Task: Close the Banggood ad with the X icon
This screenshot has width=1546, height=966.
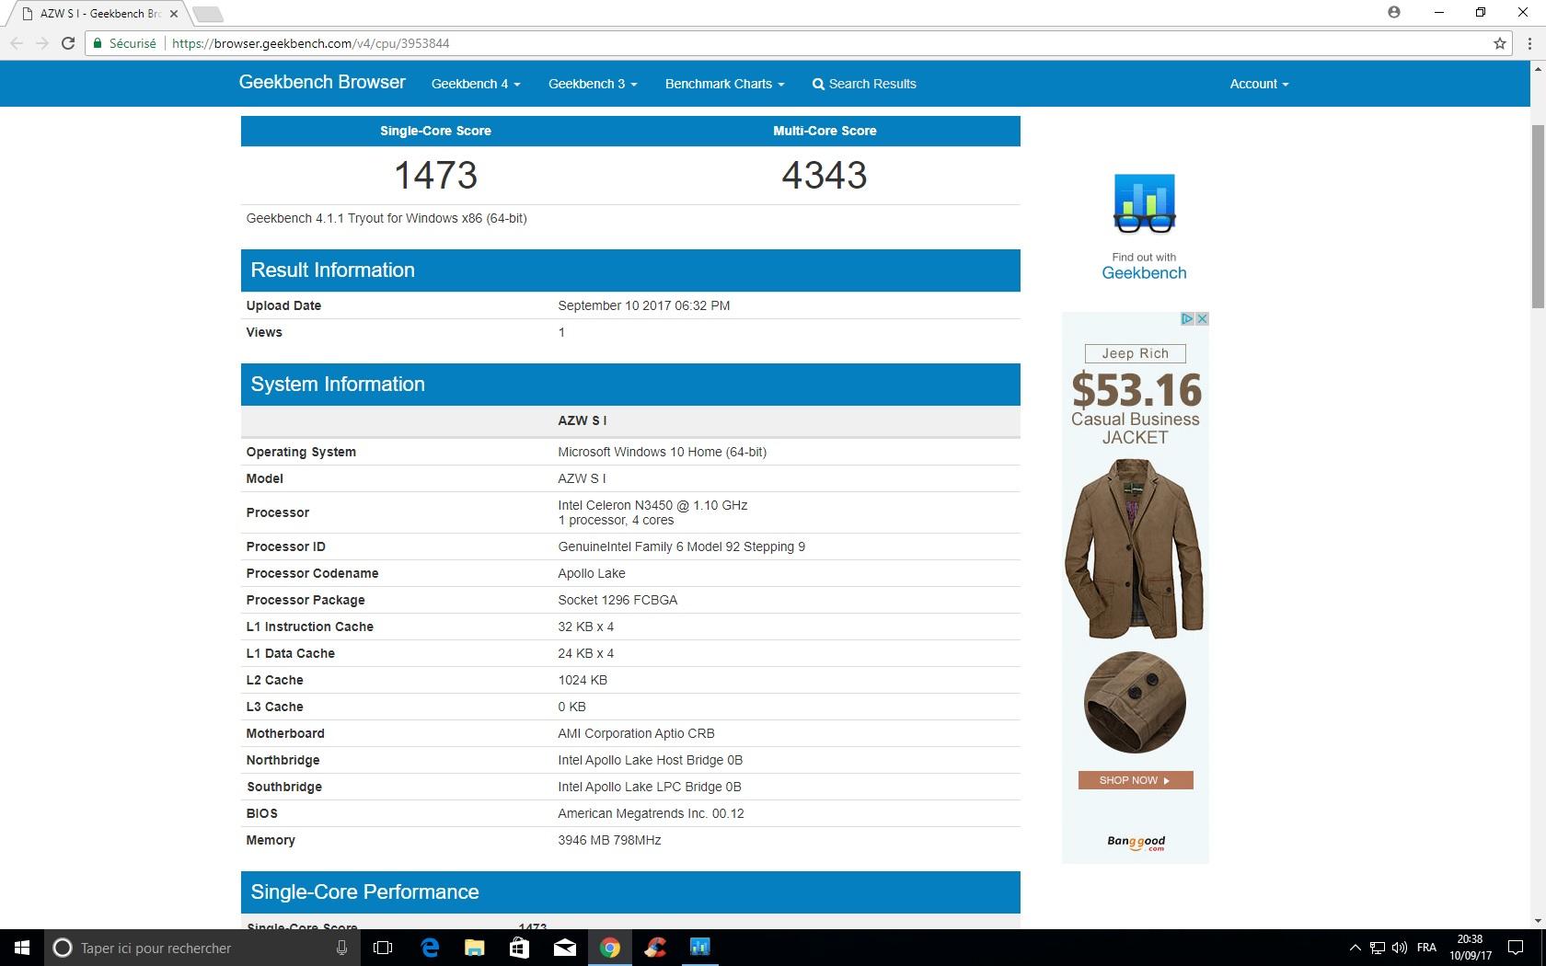Action: click(1202, 318)
